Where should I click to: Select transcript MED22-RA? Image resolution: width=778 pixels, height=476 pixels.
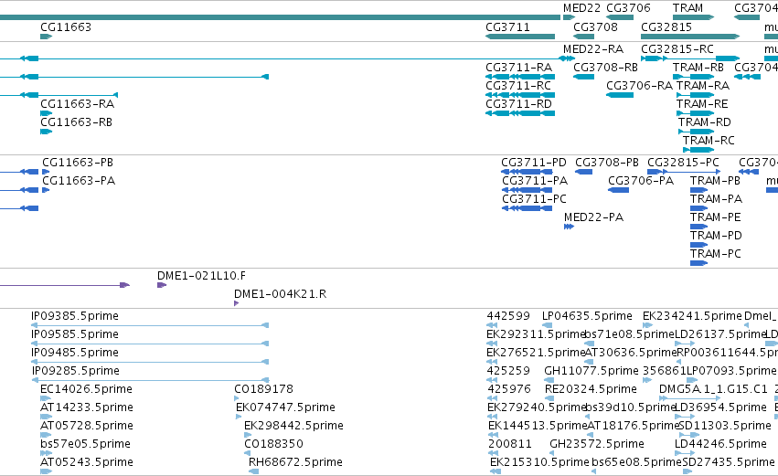click(x=593, y=49)
